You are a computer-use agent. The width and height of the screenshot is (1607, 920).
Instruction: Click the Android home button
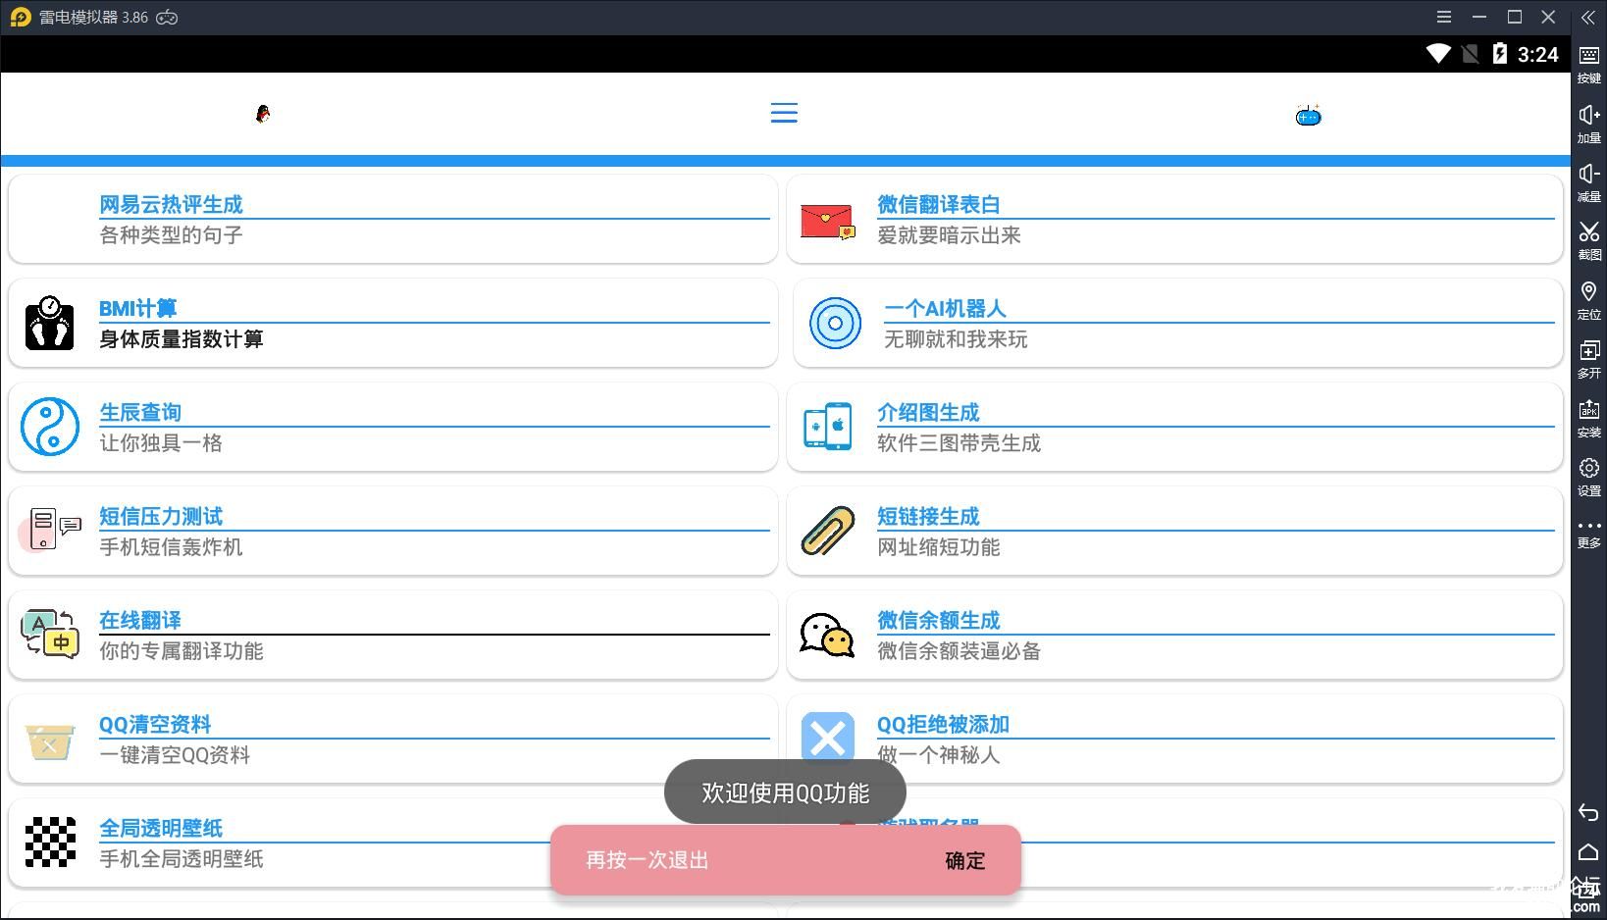point(1588,852)
